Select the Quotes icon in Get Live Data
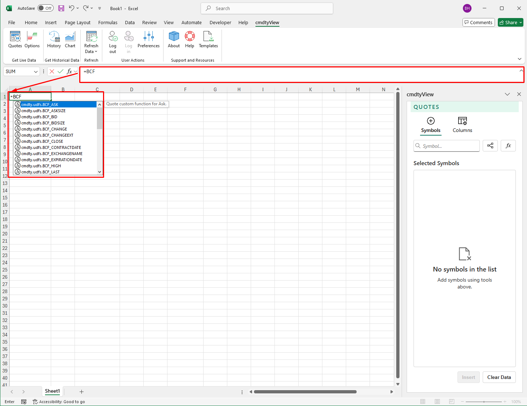The image size is (527, 406). coord(15,40)
